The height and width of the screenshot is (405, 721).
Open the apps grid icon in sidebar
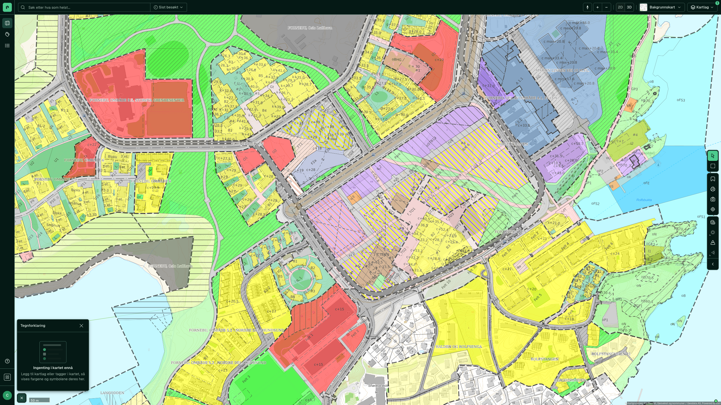(7, 377)
